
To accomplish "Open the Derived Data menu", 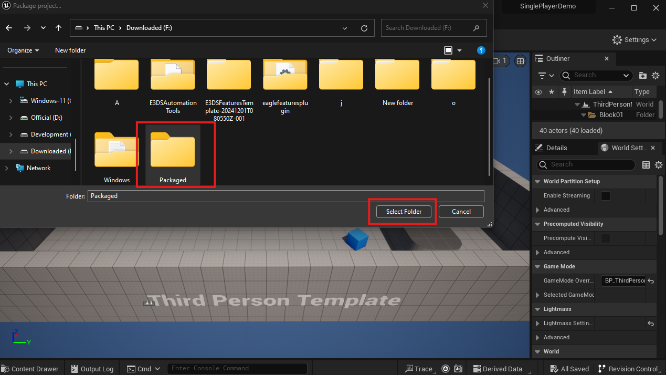I will coord(498,369).
